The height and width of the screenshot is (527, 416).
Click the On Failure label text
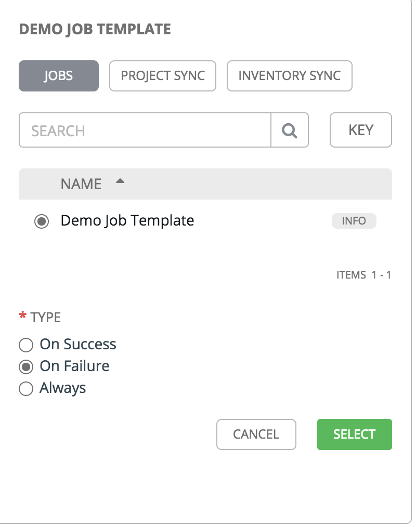74,366
